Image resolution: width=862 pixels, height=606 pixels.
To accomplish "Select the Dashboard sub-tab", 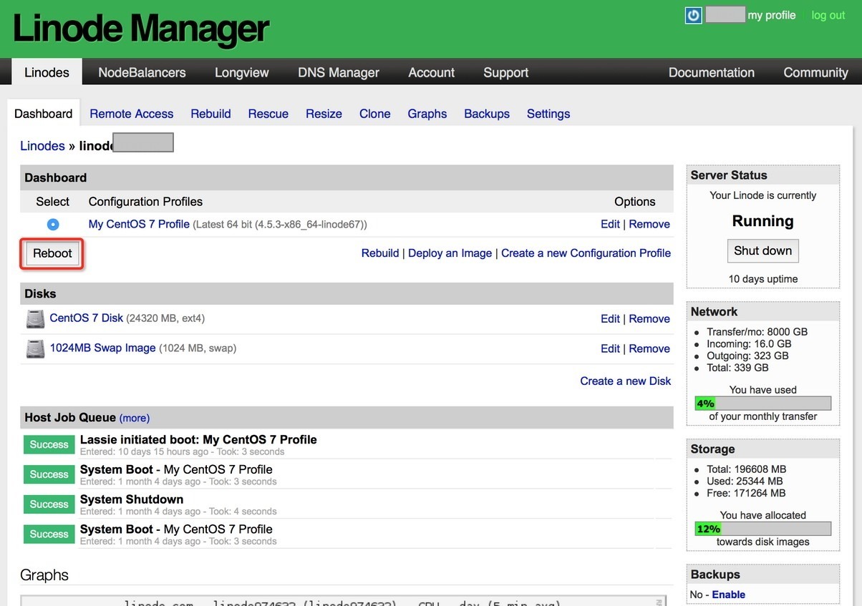I will point(44,114).
